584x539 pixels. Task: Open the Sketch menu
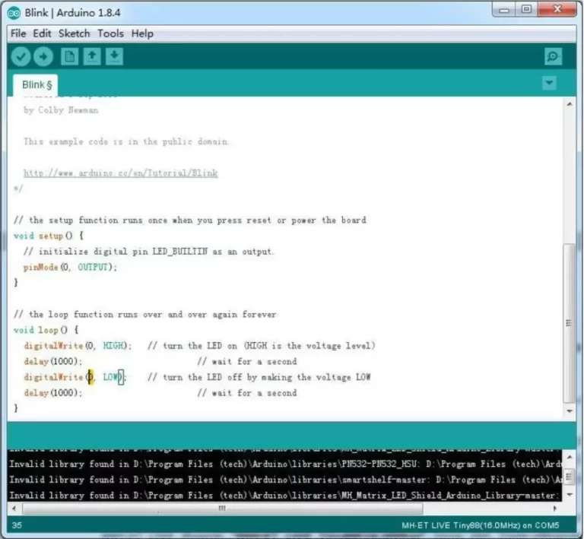[x=74, y=33]
